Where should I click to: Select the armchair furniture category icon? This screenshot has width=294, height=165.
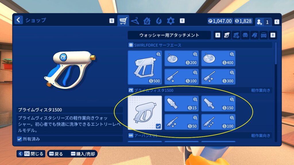click(245, 35)
